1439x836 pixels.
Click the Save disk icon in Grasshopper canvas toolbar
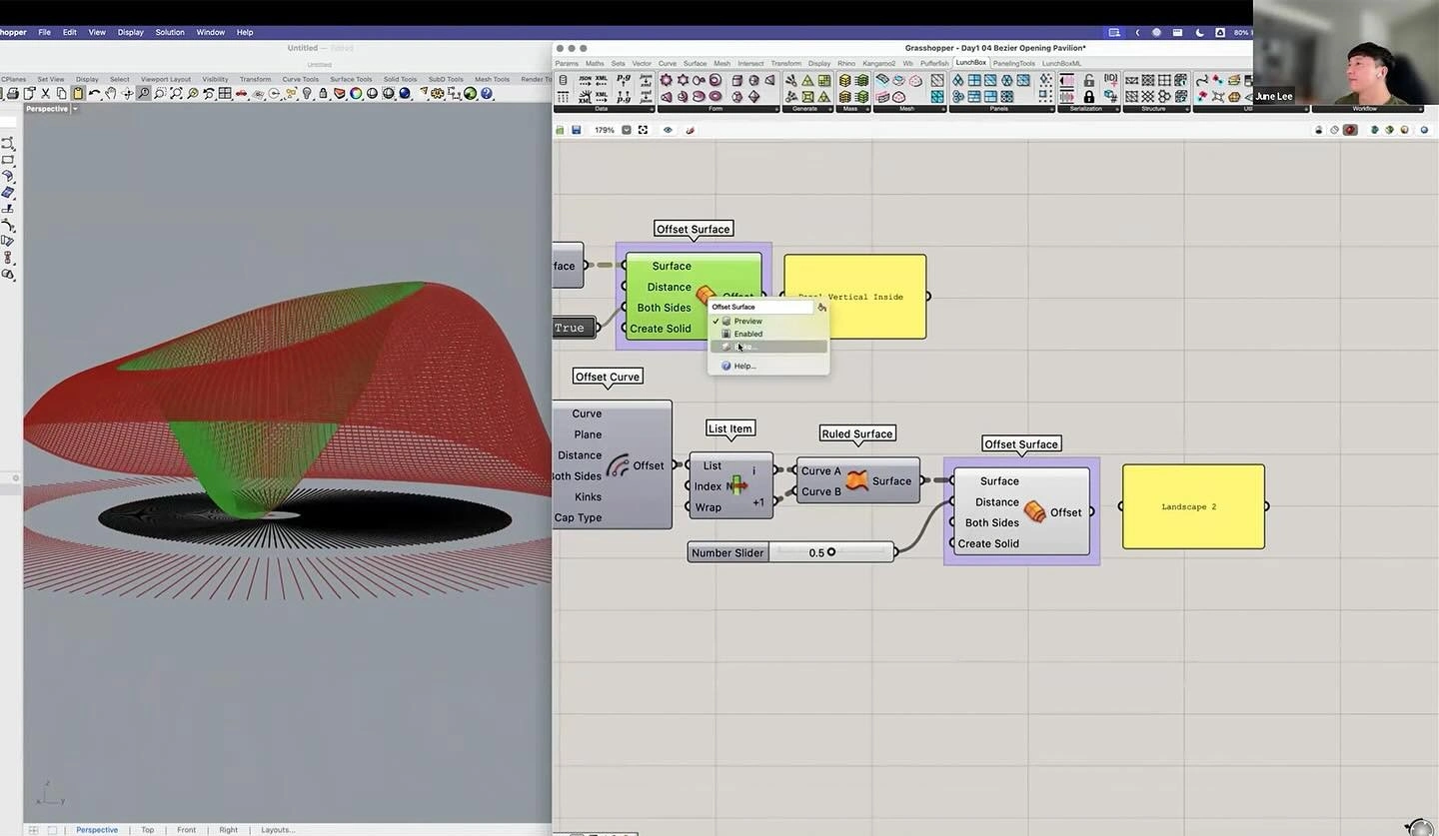click(576, 130)
